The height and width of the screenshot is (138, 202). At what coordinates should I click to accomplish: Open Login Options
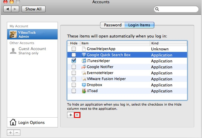pos(32,122)
